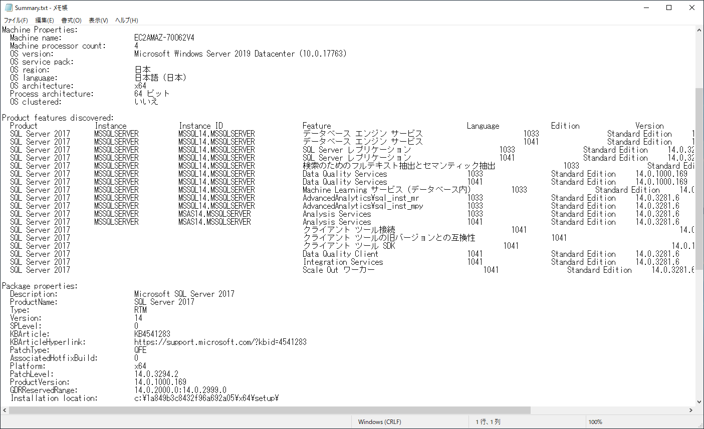Click the horizontal scrollbar left arrow
This screenshot has width=704, height=429.
coord(5,410)
